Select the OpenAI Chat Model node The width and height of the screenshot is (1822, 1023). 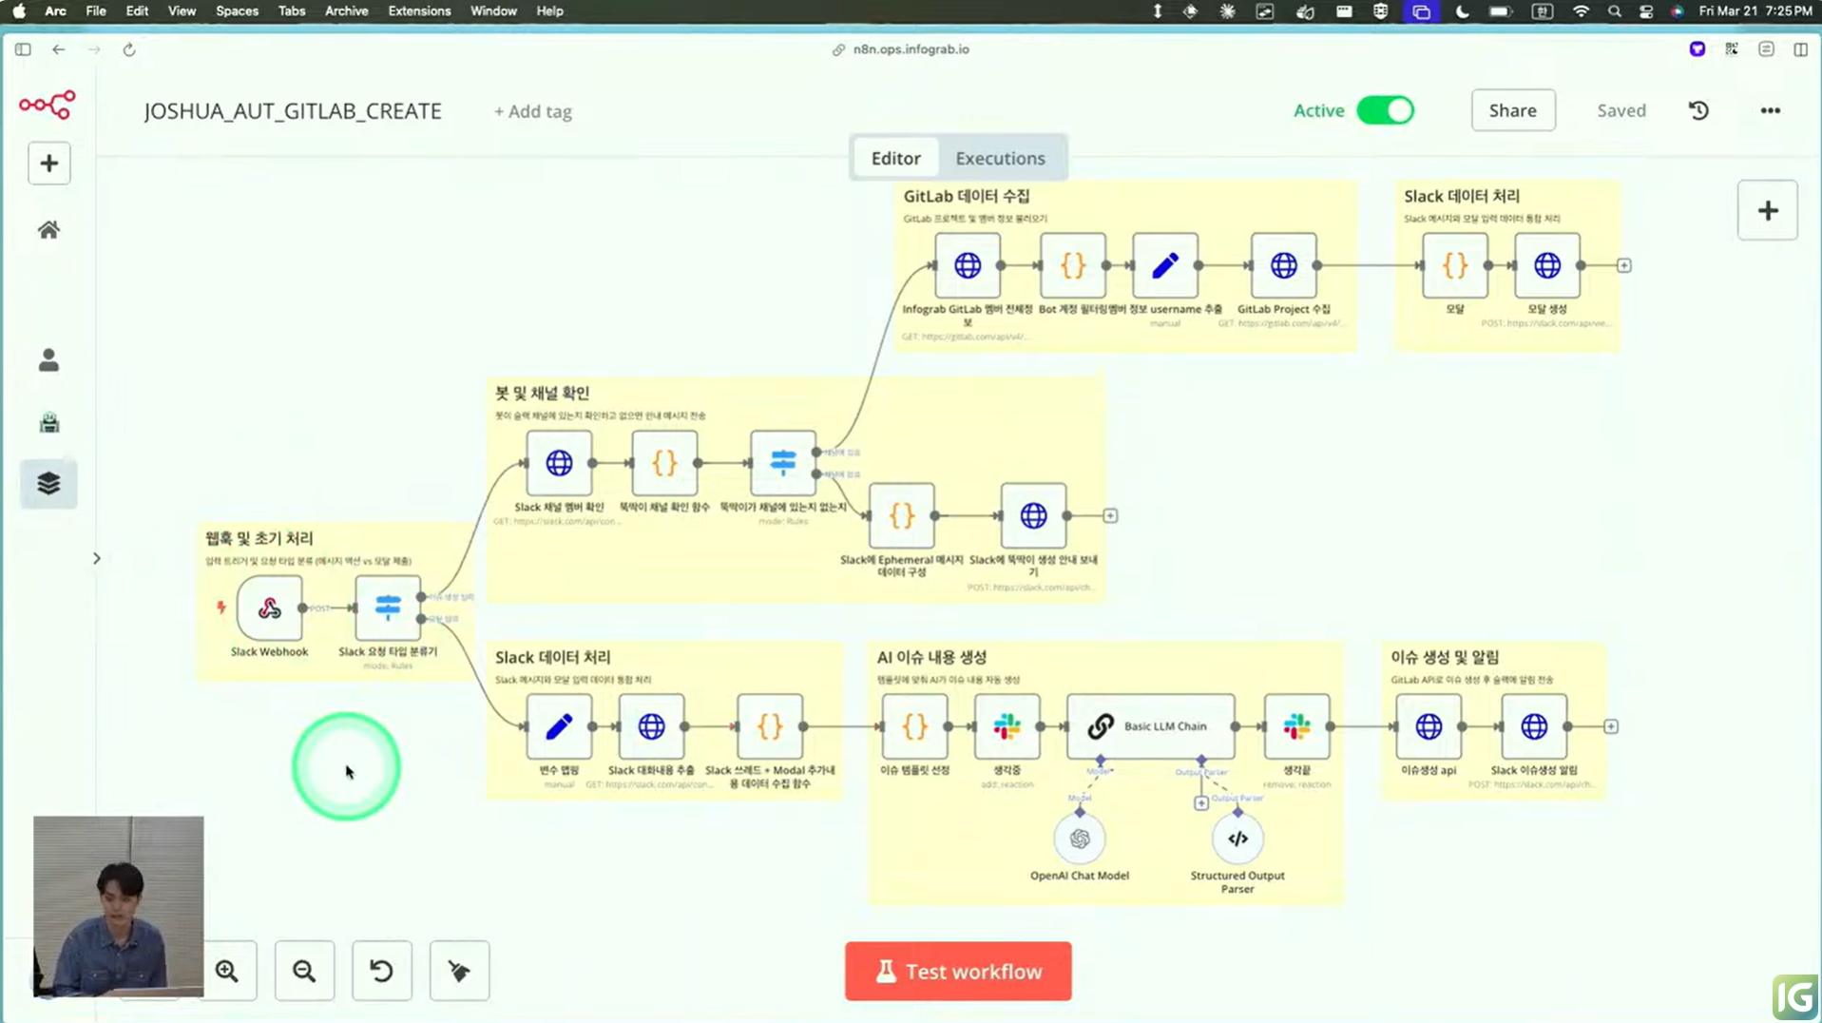[x=1079, y=839]
